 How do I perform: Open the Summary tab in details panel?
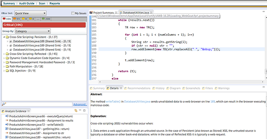pos(97,88)
